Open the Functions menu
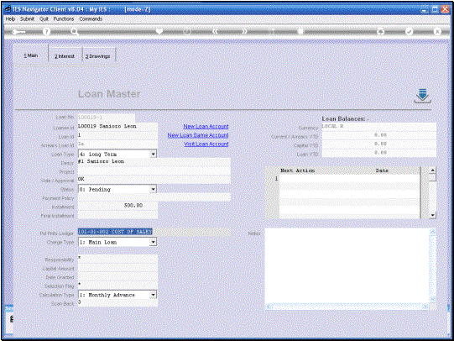The width and height of the screenshot is (454, 341). [x=64, y=18]
